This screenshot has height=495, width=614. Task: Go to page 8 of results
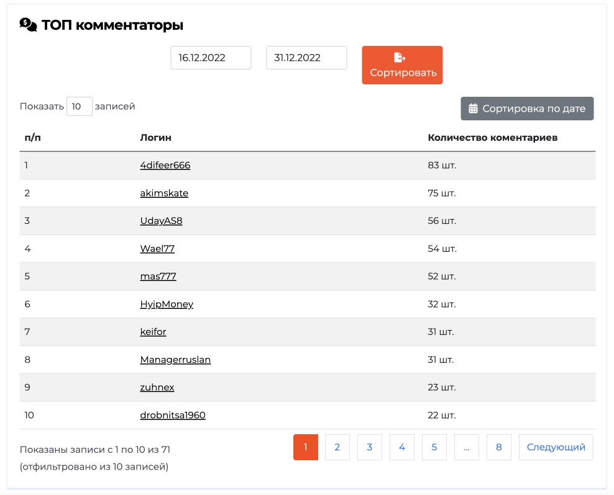[x=498, y=447]
